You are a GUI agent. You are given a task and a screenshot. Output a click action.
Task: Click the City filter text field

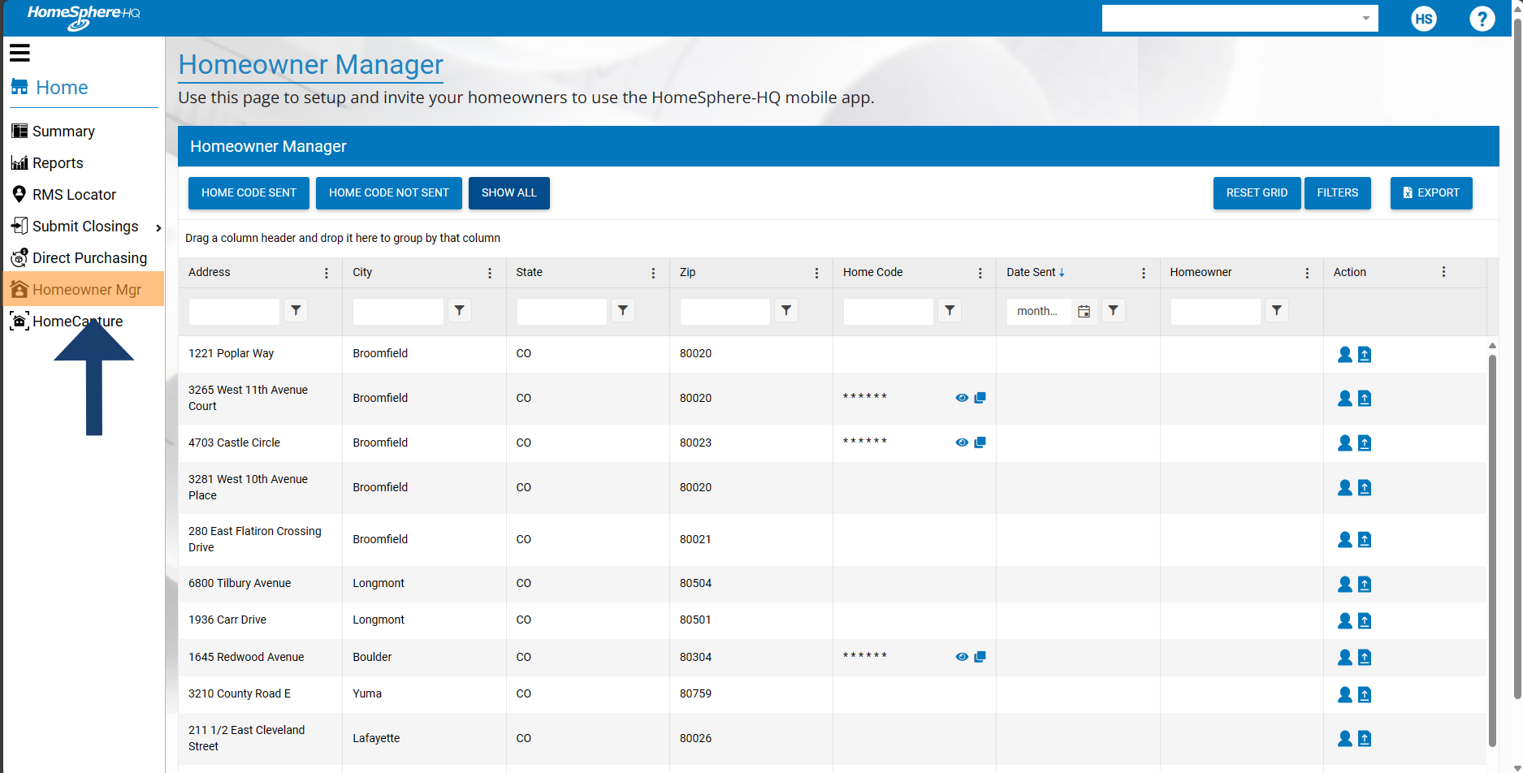click(x=398, y=311)
